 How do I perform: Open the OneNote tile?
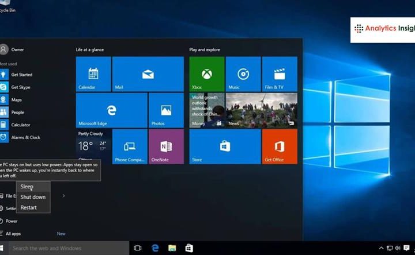click(166, 146)
